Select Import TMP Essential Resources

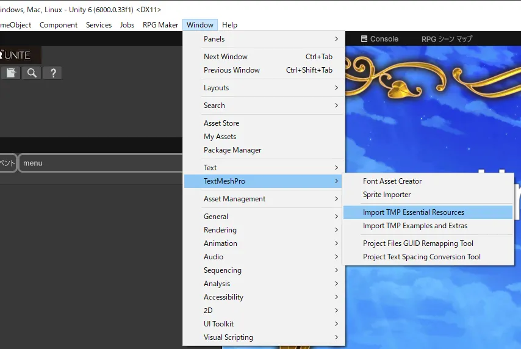tap(414, 212)
